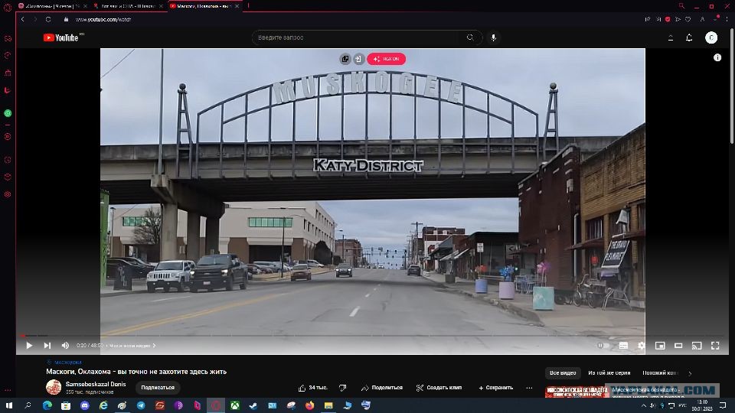Open Windows notification center
This screenshot has height=413, width=735.
pos(722,405)
